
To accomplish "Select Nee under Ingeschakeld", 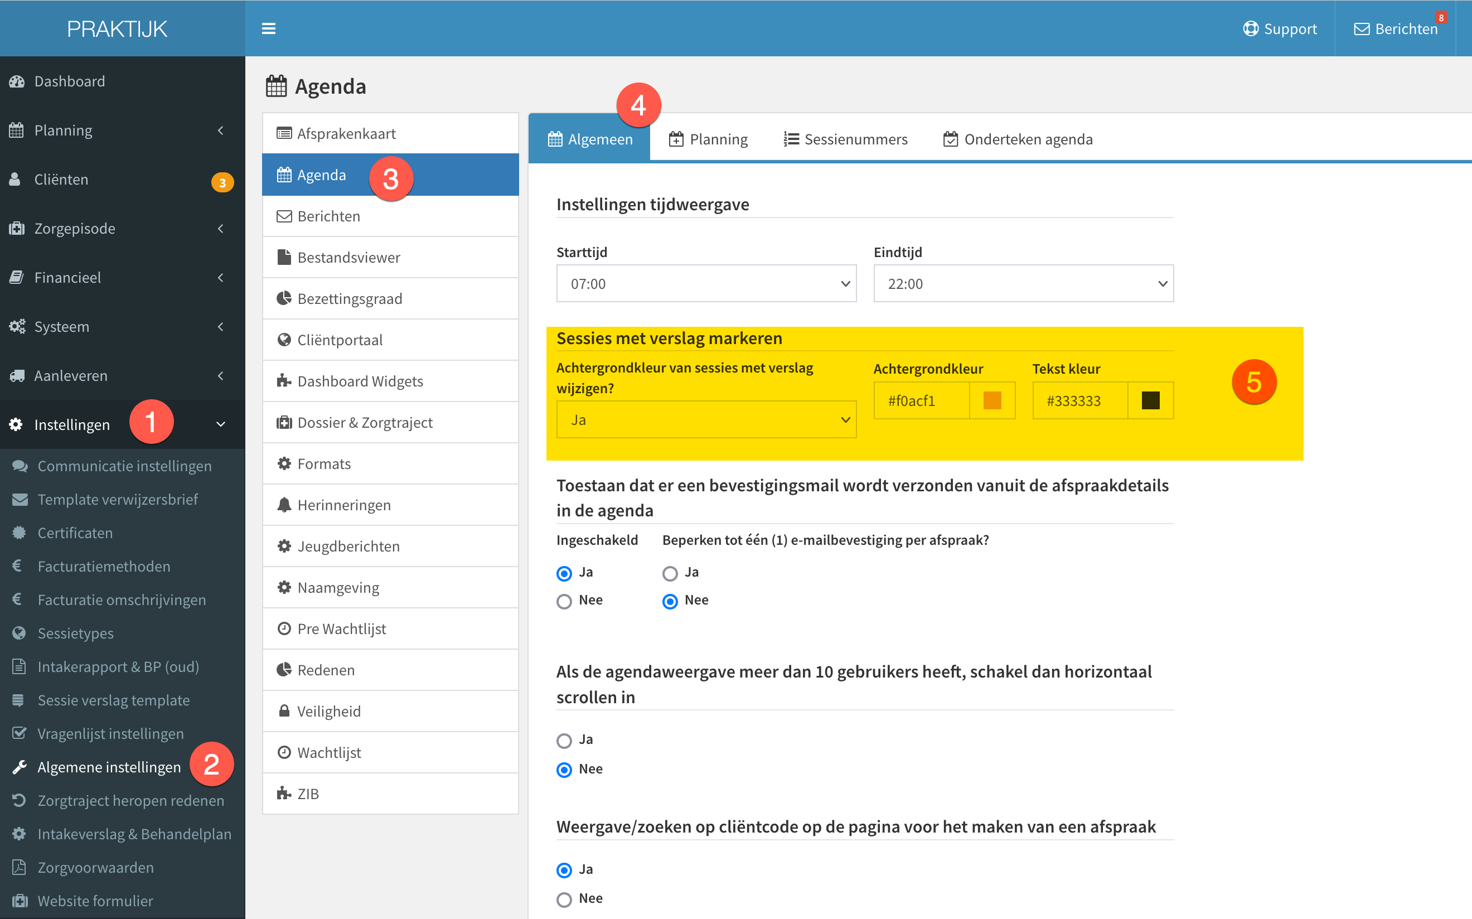I will (x=564, y=601).
